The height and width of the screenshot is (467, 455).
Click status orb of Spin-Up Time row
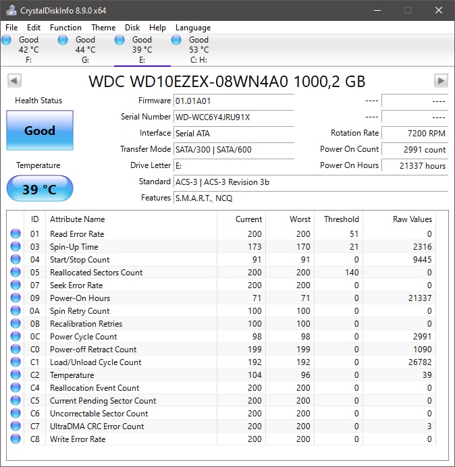click(x=16, y=246)
